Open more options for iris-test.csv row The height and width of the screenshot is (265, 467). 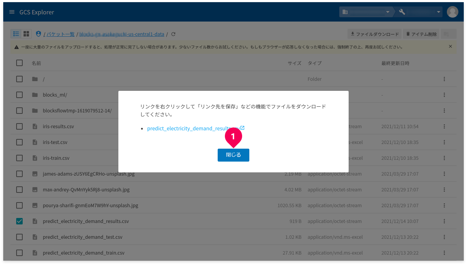pos(444,142)
